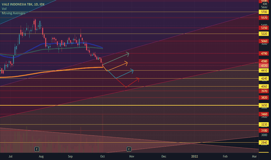Image resolution: width=271 pixels, height=160 pixels.
Task: Select the thick orange moving average line
Action: click(x=52, y=71)
